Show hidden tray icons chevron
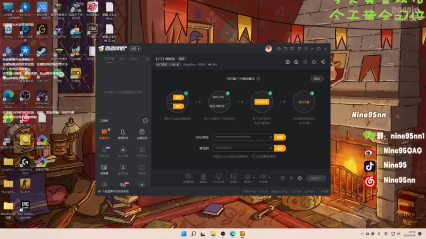Image resolution: width=426 pixels, height=239 pixels. (x=362, y=234)
